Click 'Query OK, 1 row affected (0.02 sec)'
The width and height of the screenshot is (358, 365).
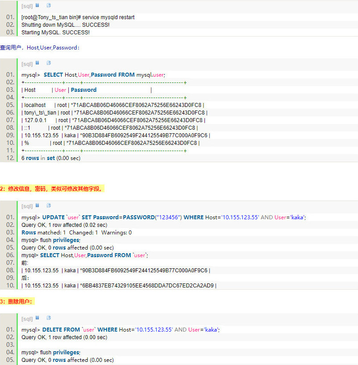(64, 225)
